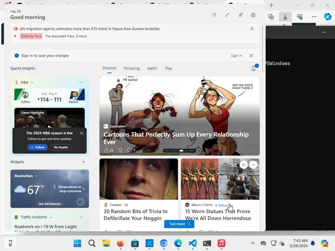Open Visual Studio Code from taskbar

tap(192, 243)
